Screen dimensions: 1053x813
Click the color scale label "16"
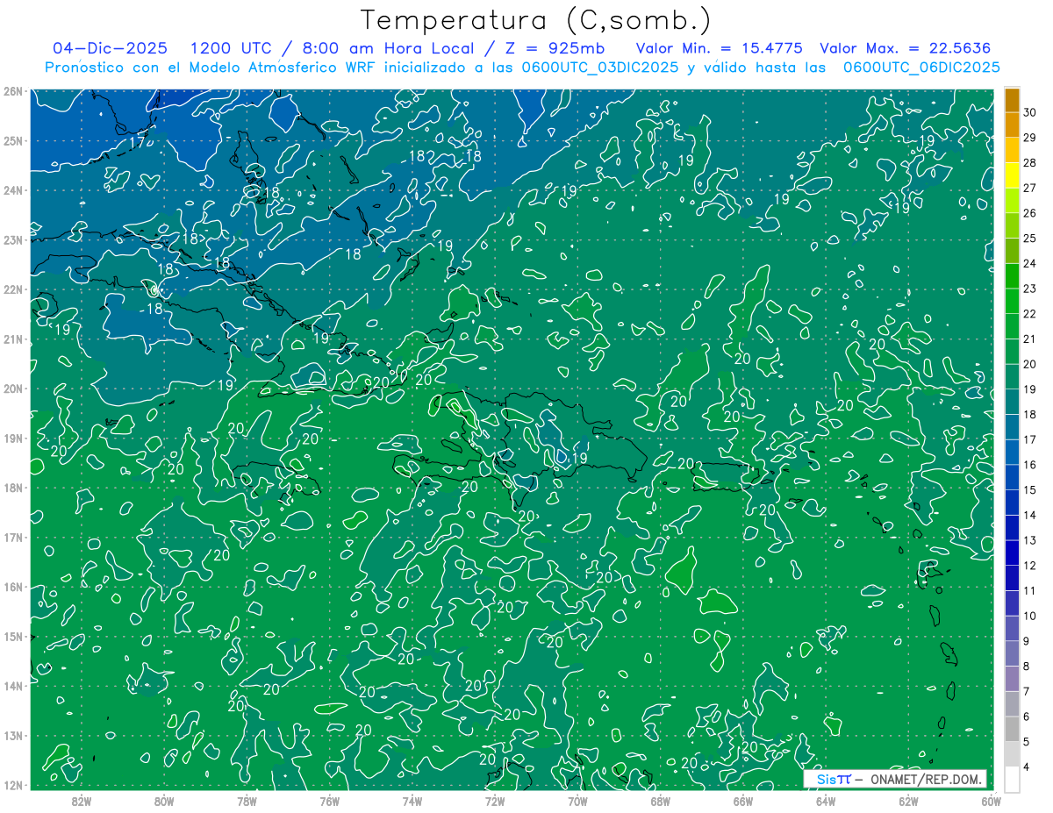(1030, 465)
